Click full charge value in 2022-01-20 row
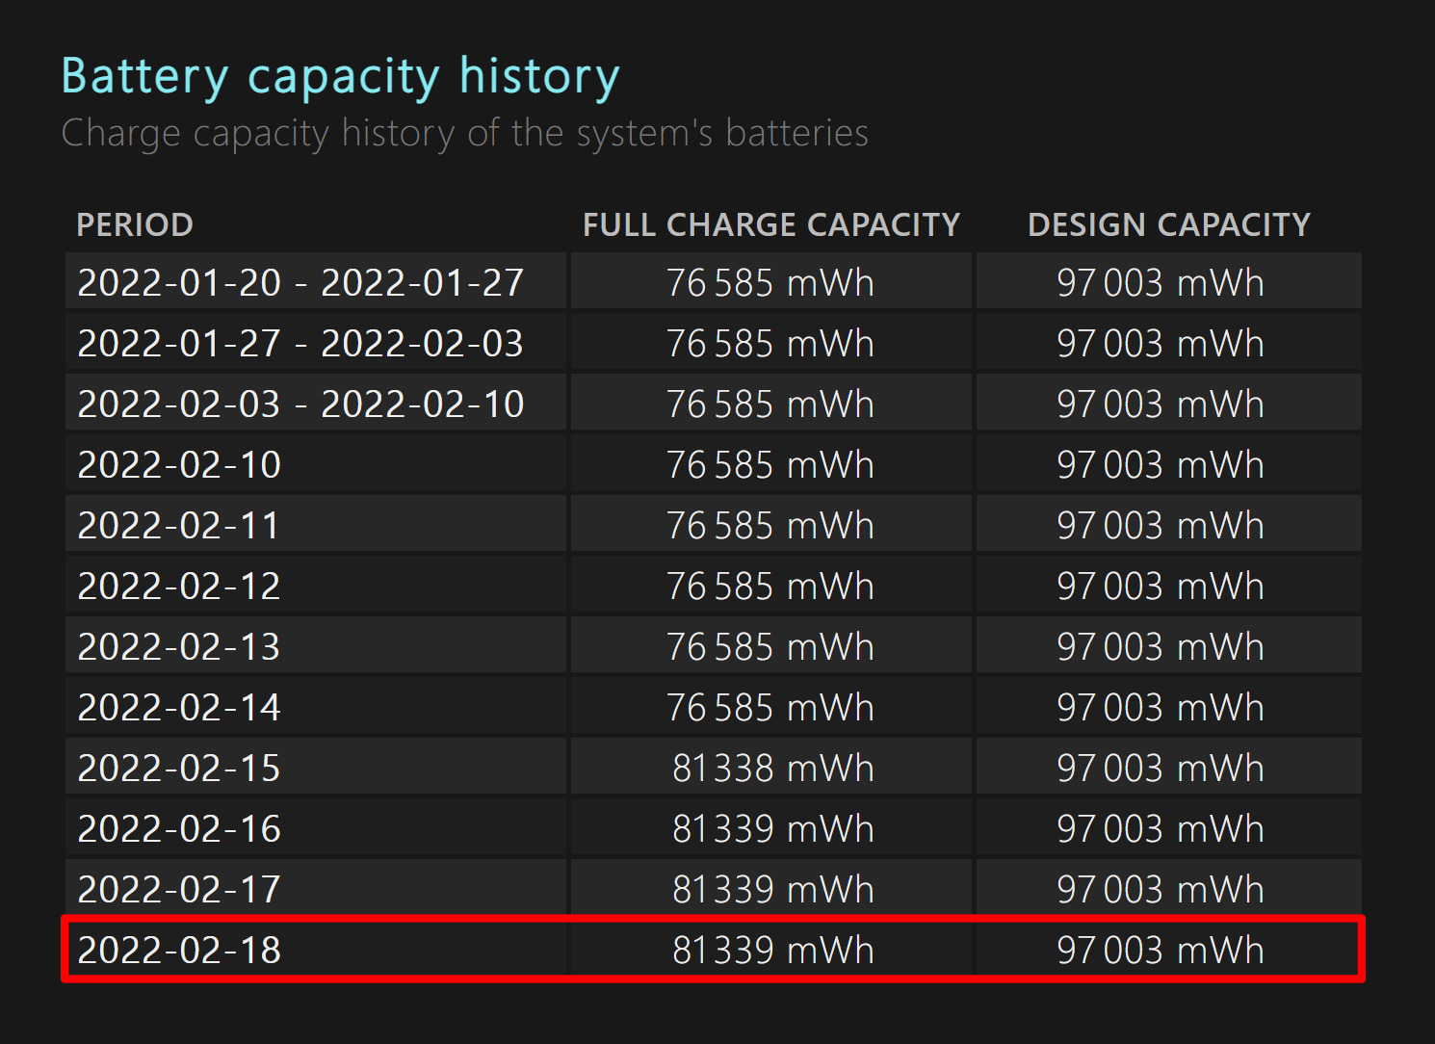 (x=770, y=282)
